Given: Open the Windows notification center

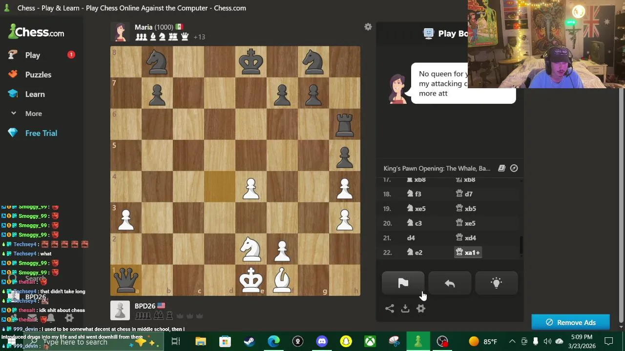Looking at the screenshot, I should pos(609,341).
